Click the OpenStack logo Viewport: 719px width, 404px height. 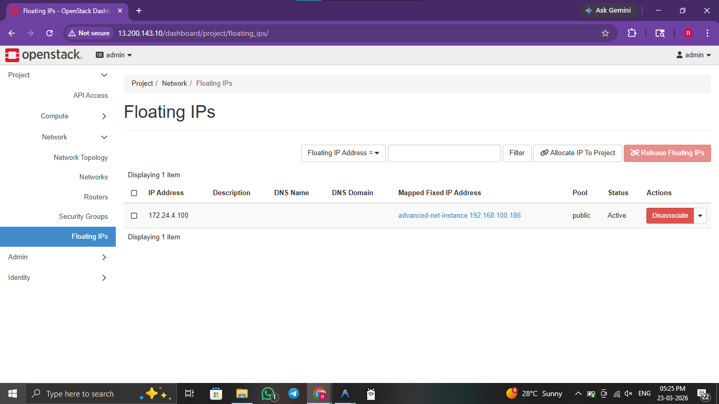pos(43,55)
